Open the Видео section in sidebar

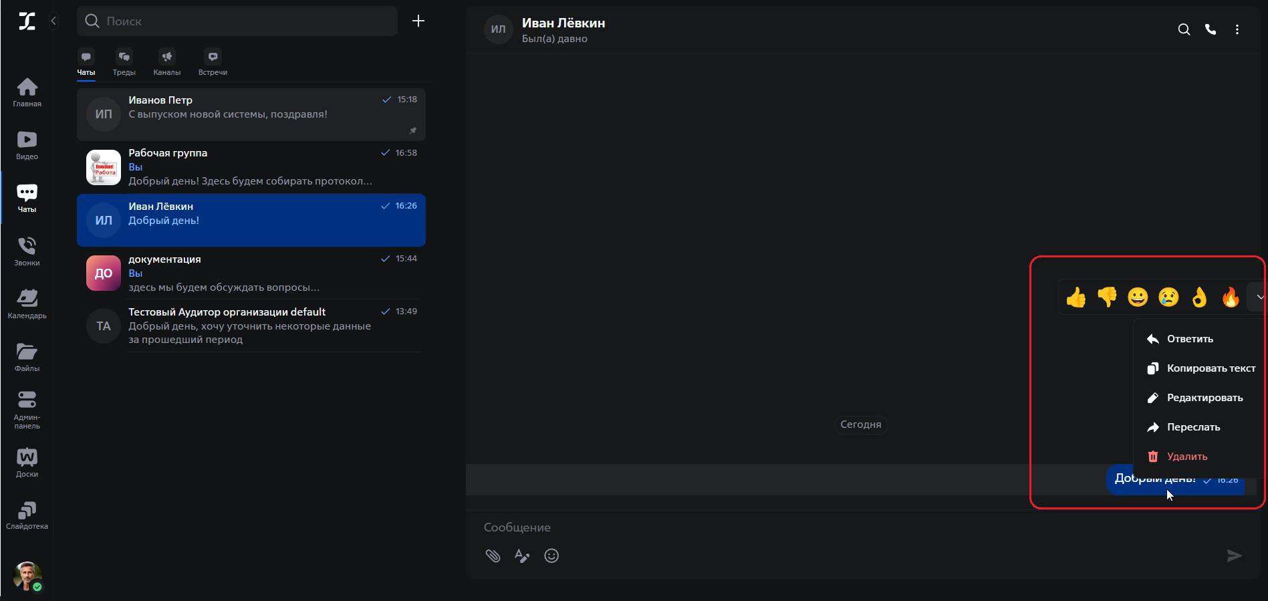[x=27, y=146]
